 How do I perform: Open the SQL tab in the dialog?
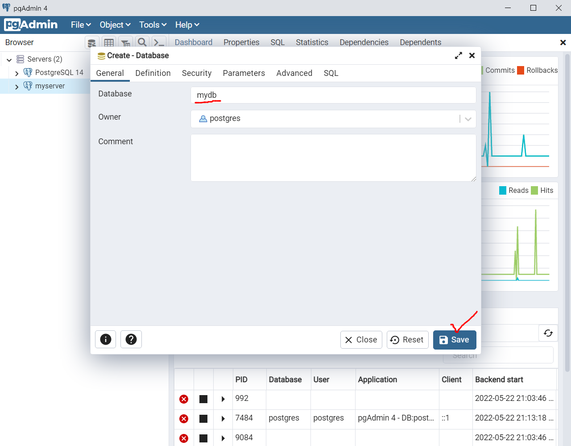[x=331, y=73]
